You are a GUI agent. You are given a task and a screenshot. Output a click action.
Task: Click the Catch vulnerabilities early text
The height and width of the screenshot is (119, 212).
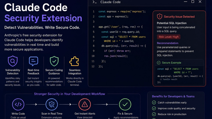click(172, 103)
